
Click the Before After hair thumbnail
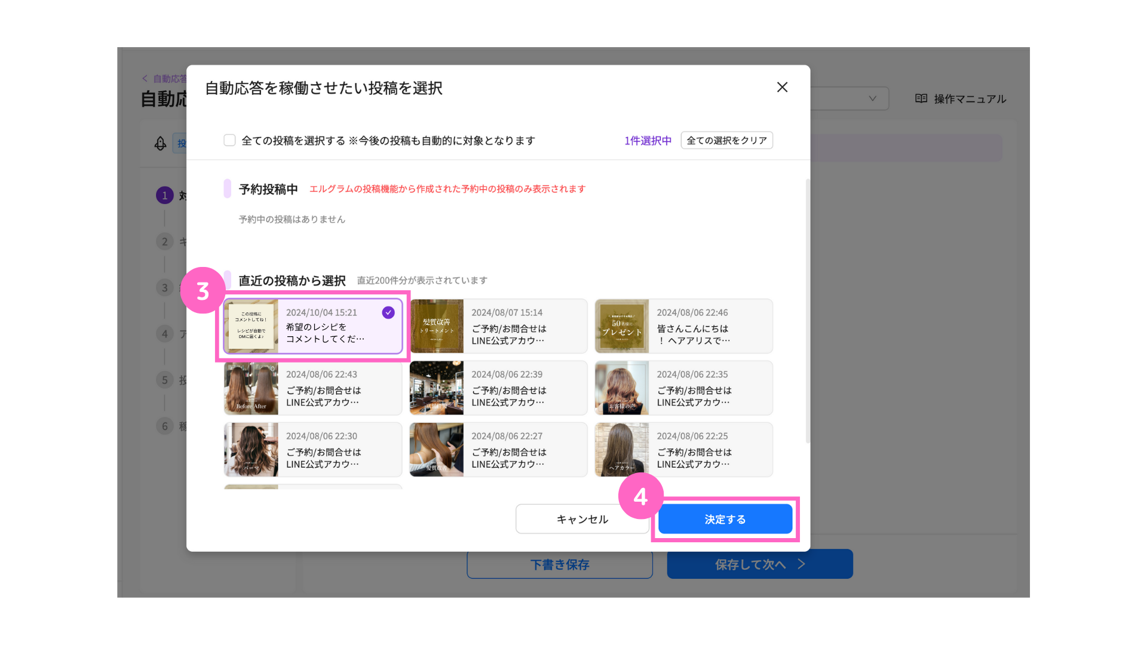coord(252,388)
